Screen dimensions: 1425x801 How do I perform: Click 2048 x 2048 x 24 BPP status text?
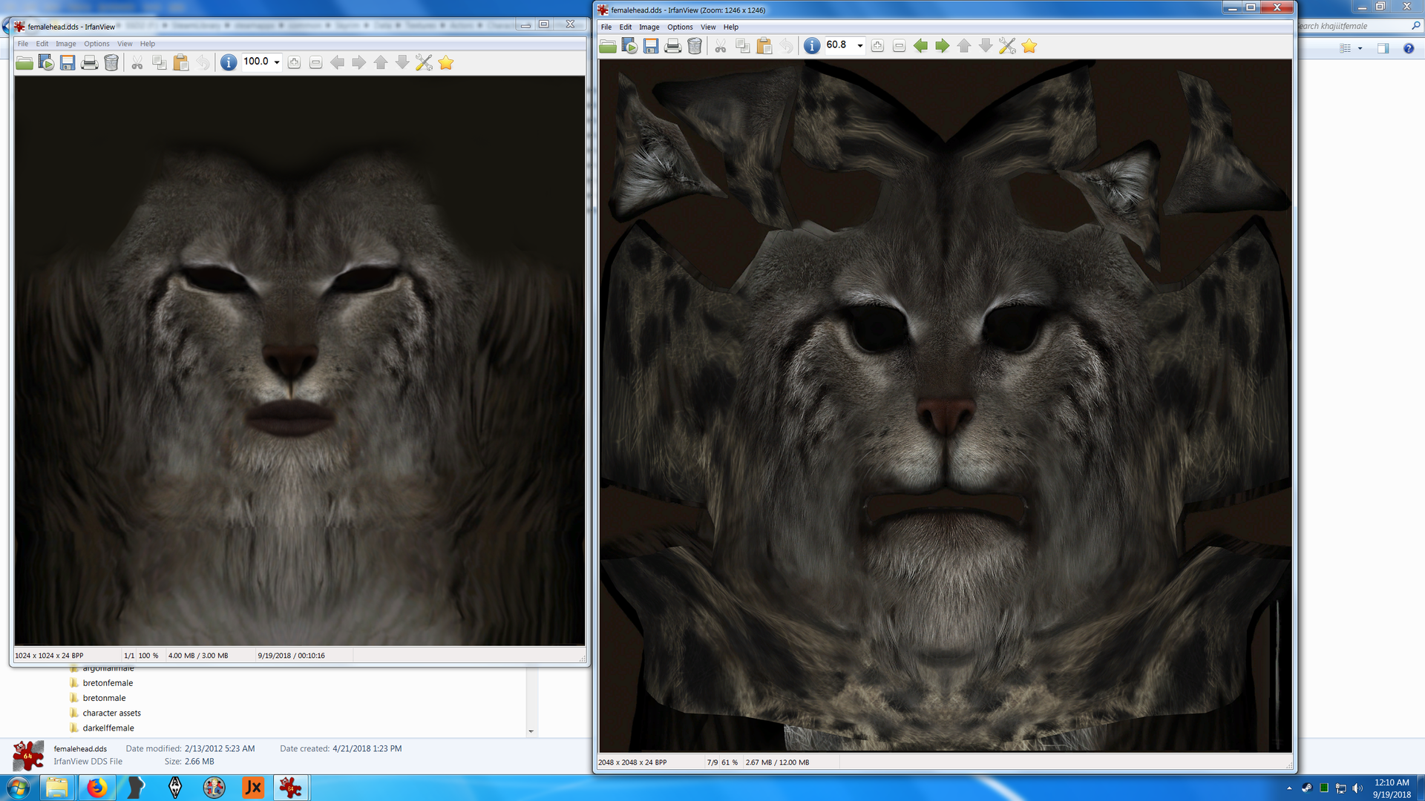coord(632,762)
